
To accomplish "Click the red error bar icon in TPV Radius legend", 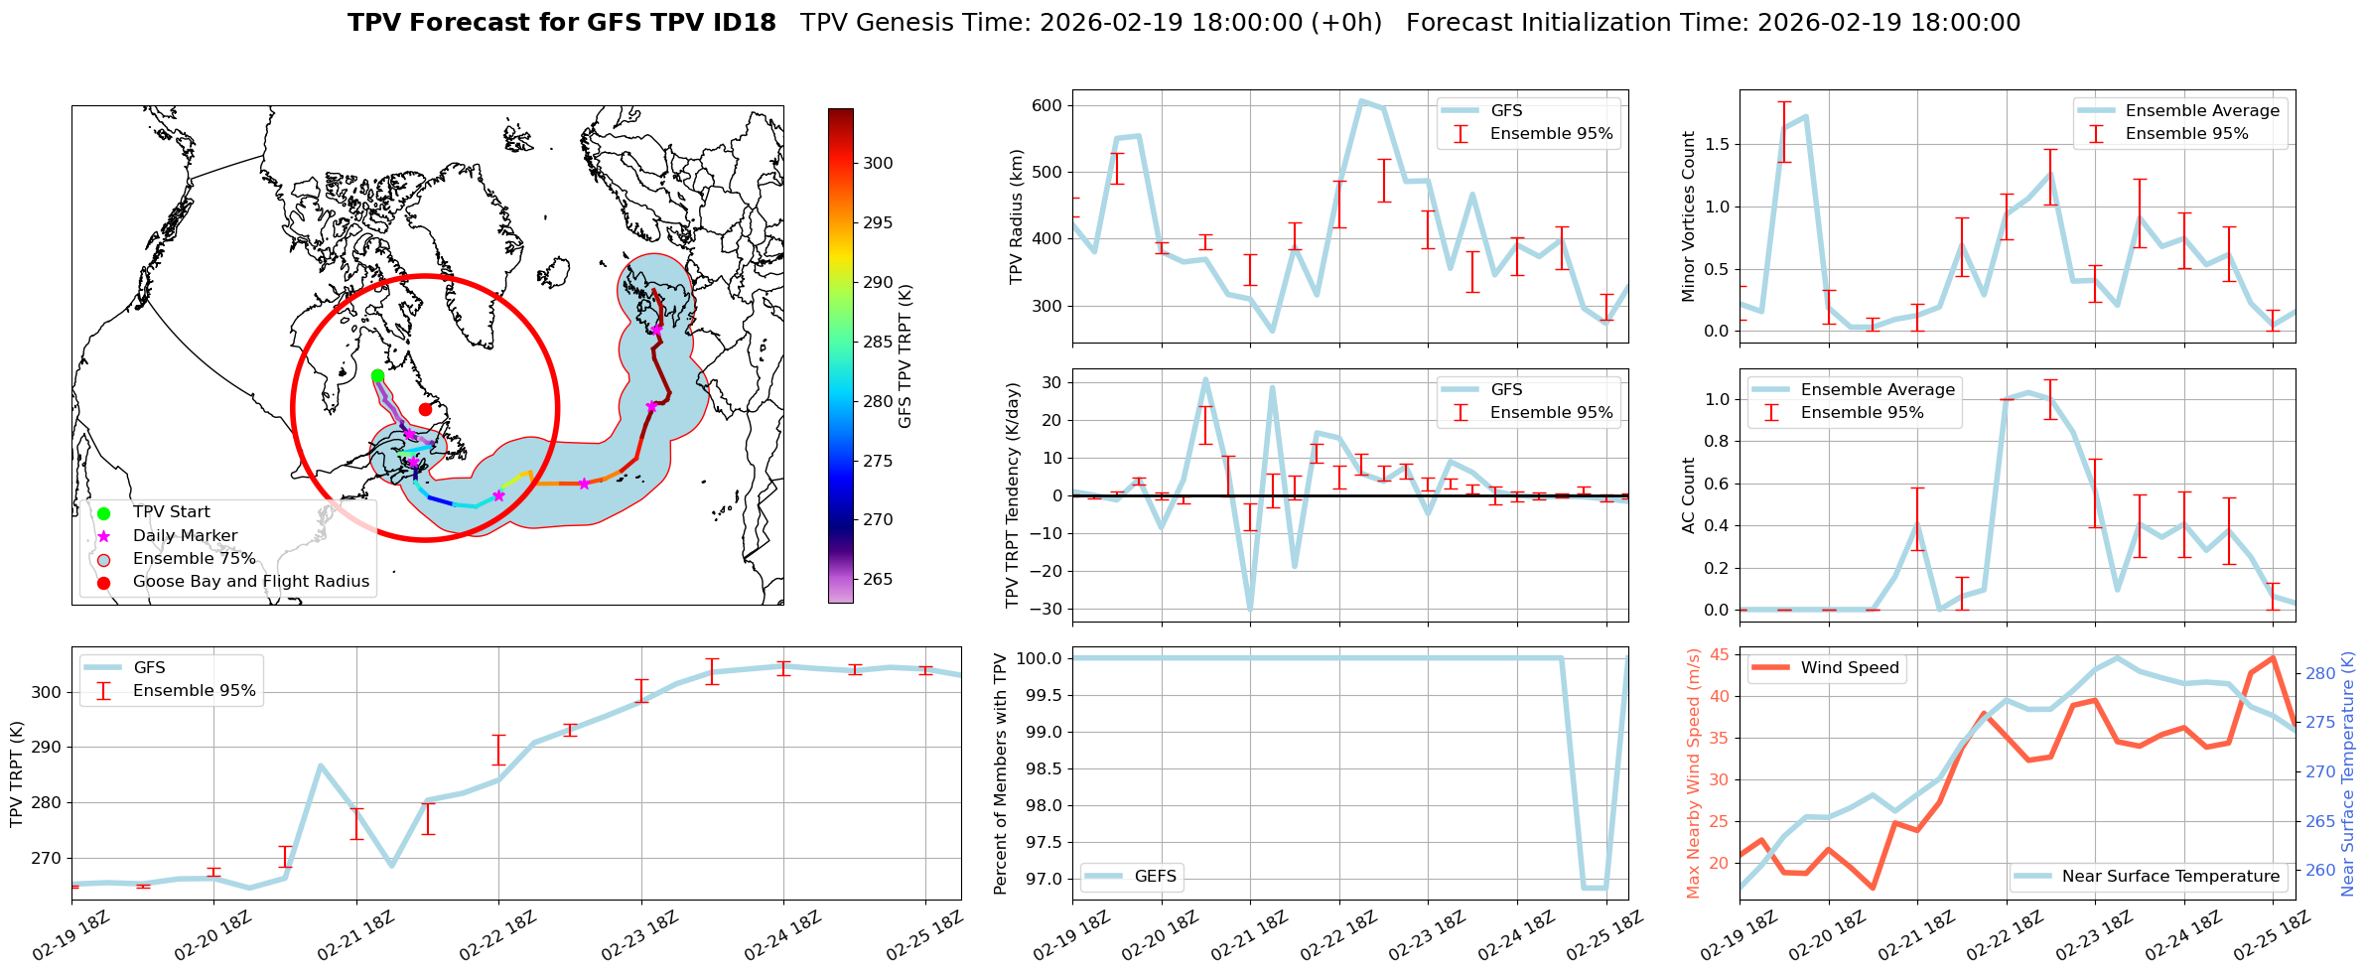I will pyautogui.click(x=1461, y=134).
